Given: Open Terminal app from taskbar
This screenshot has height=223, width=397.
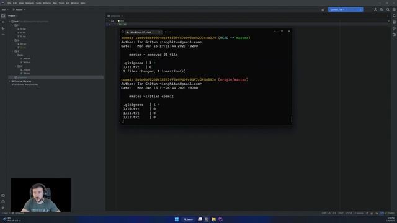Looking at the screenshot, I should point(207,219).
